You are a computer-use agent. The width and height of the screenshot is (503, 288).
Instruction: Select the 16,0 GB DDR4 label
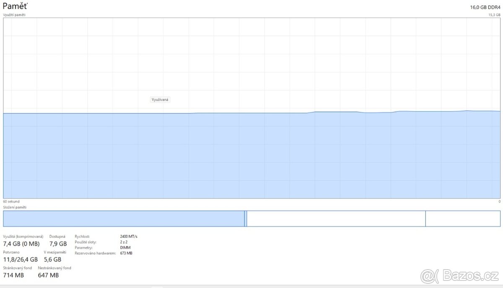tap(485, 7)
